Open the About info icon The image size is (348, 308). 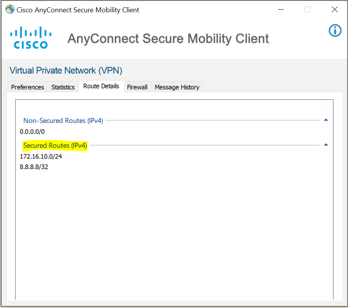coord(335,30)
